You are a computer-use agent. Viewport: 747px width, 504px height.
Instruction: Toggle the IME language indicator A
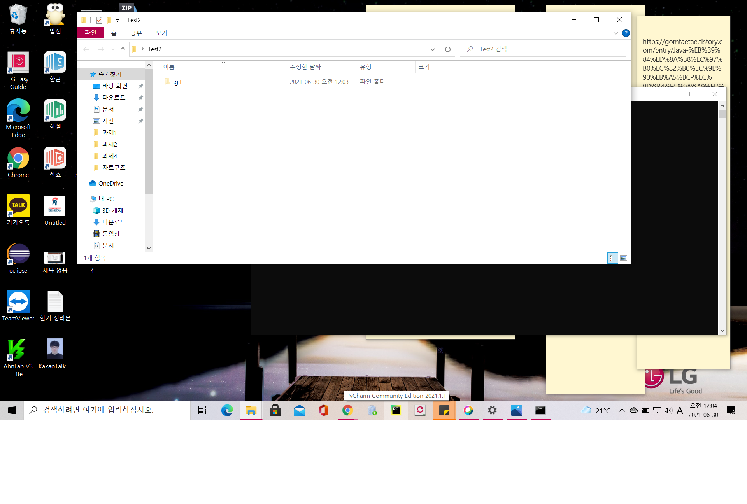point(680,410)
